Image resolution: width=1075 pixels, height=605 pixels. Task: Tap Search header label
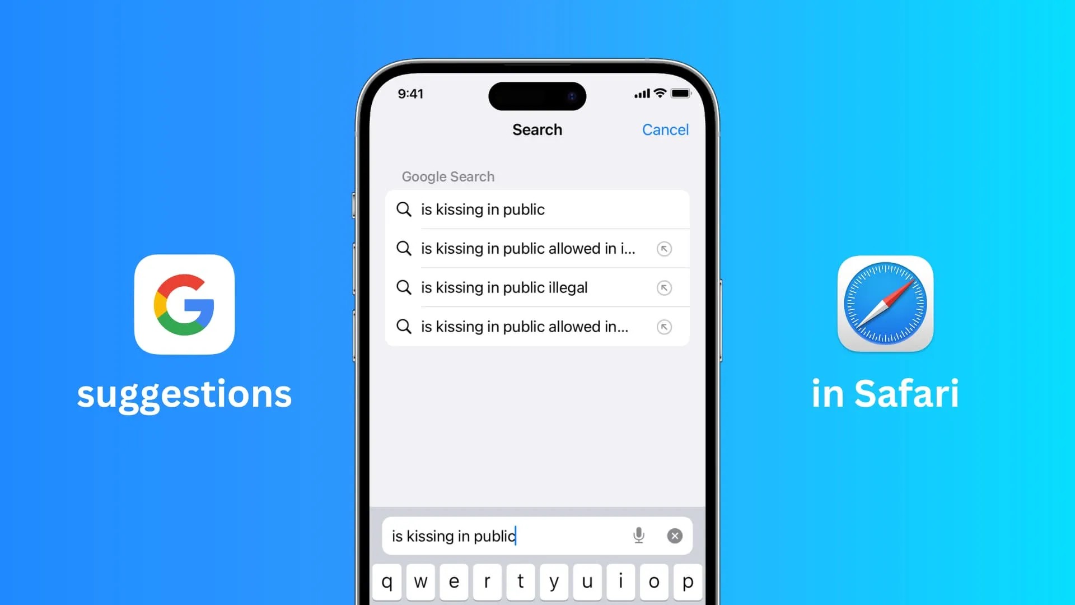tap(537, 130)
